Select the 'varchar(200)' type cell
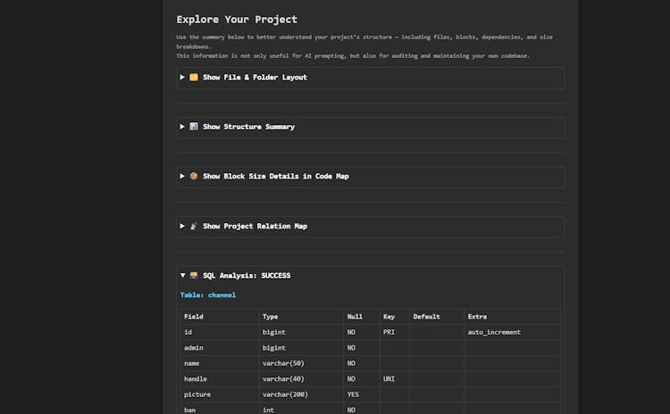Screen dimensions: 670x414 click(x=285, y=393)
